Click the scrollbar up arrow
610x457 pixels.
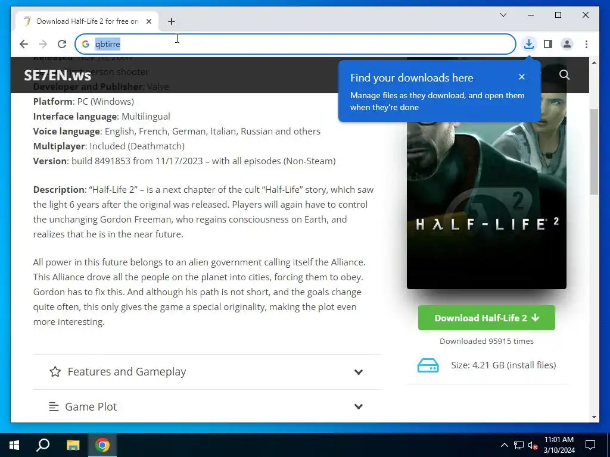[594, 62]
